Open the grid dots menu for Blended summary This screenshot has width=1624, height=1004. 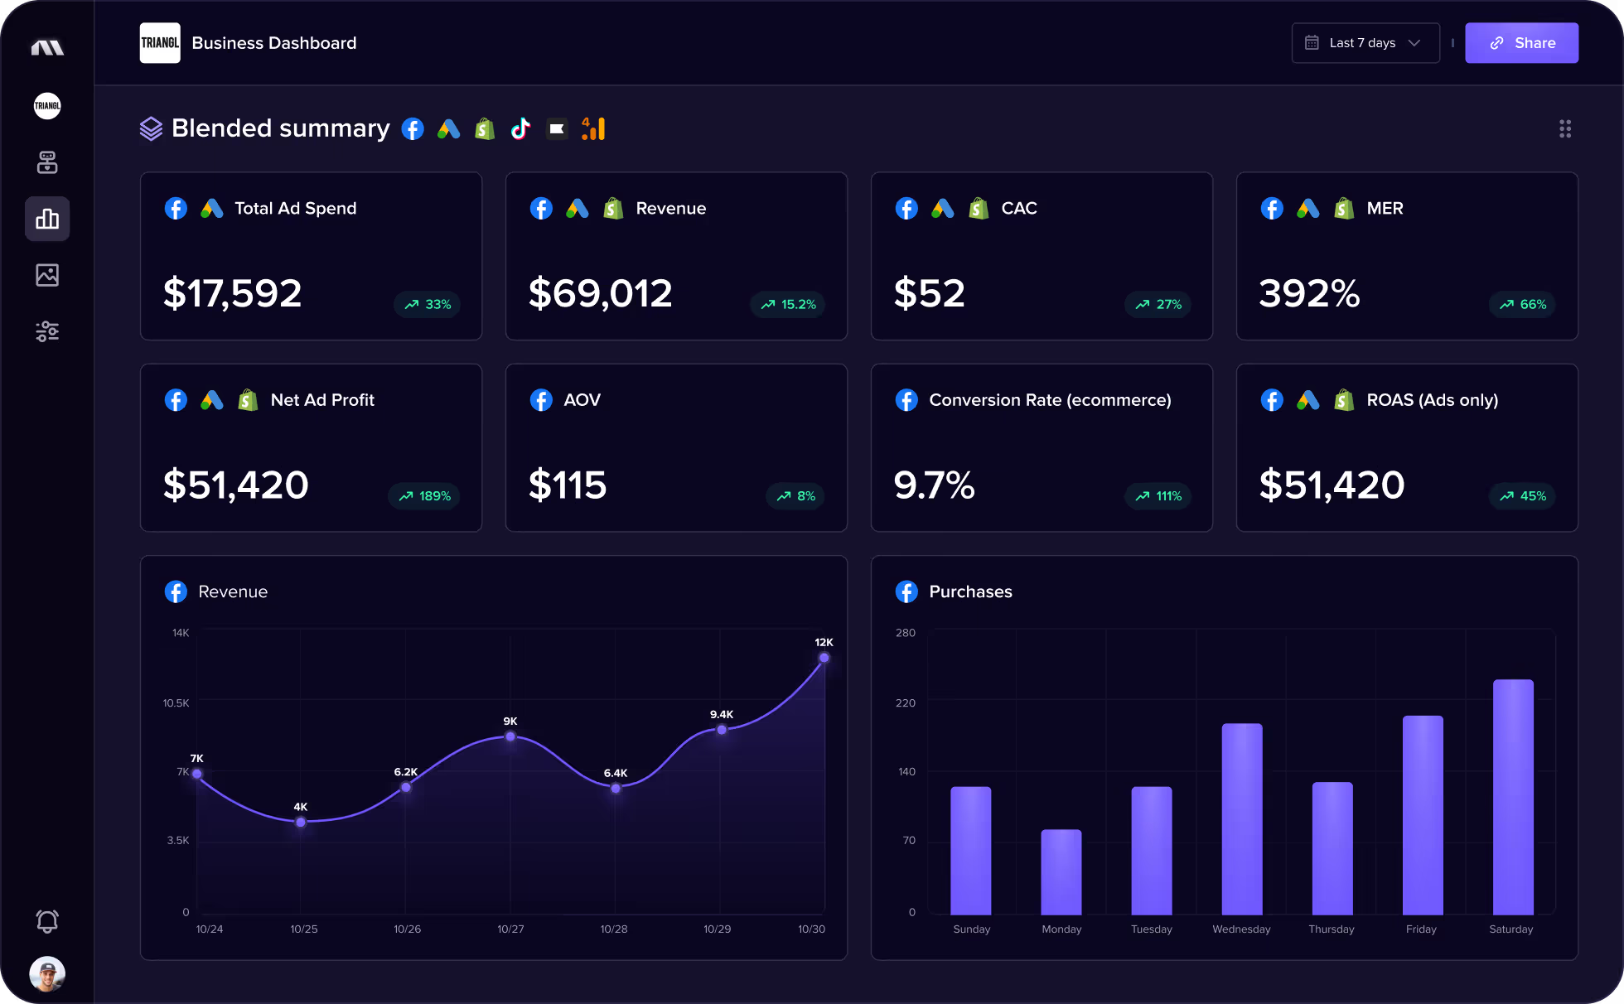[x=1564, y=128]
